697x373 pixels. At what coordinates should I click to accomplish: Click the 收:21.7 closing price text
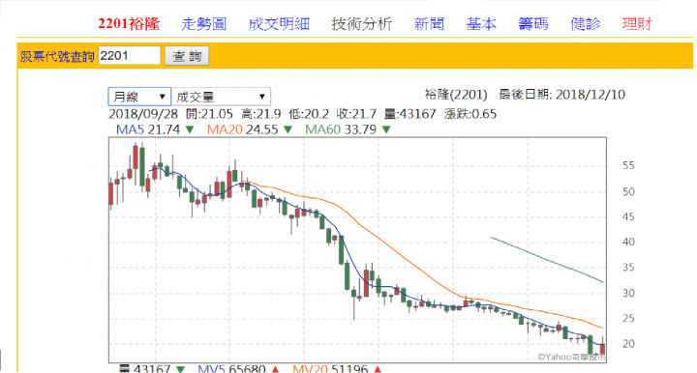(356, 114)
